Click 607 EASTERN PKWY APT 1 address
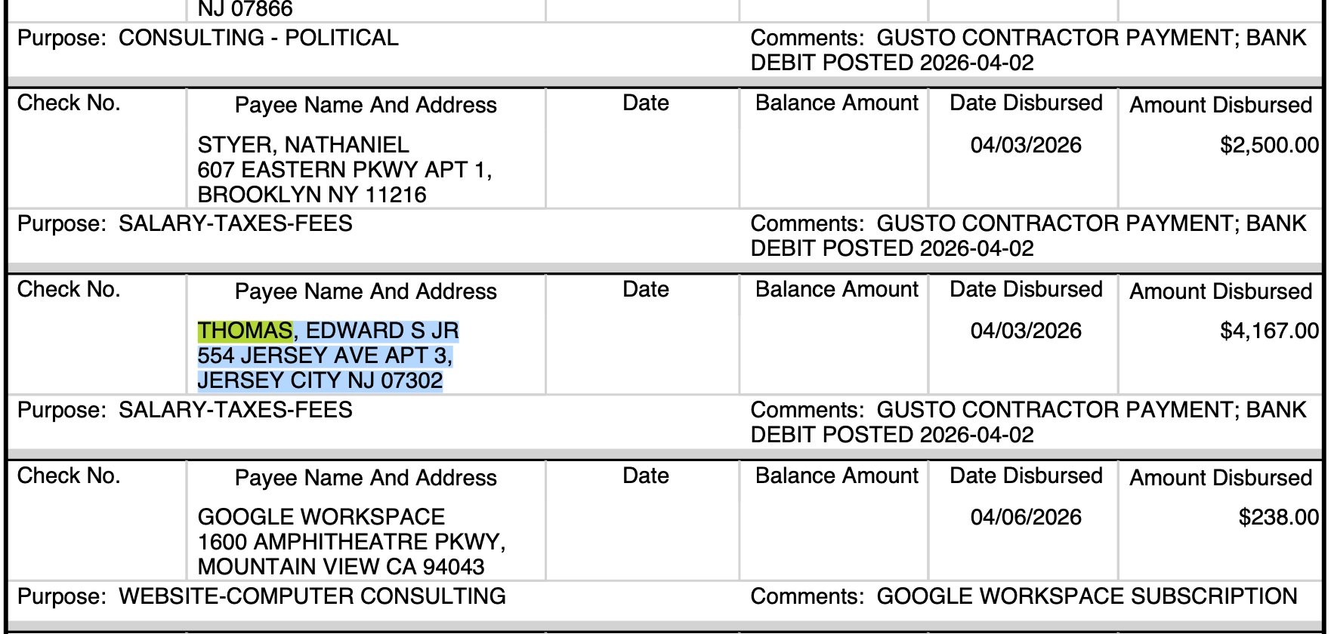Screen dimensions: 1331x634 click(344, 170)
